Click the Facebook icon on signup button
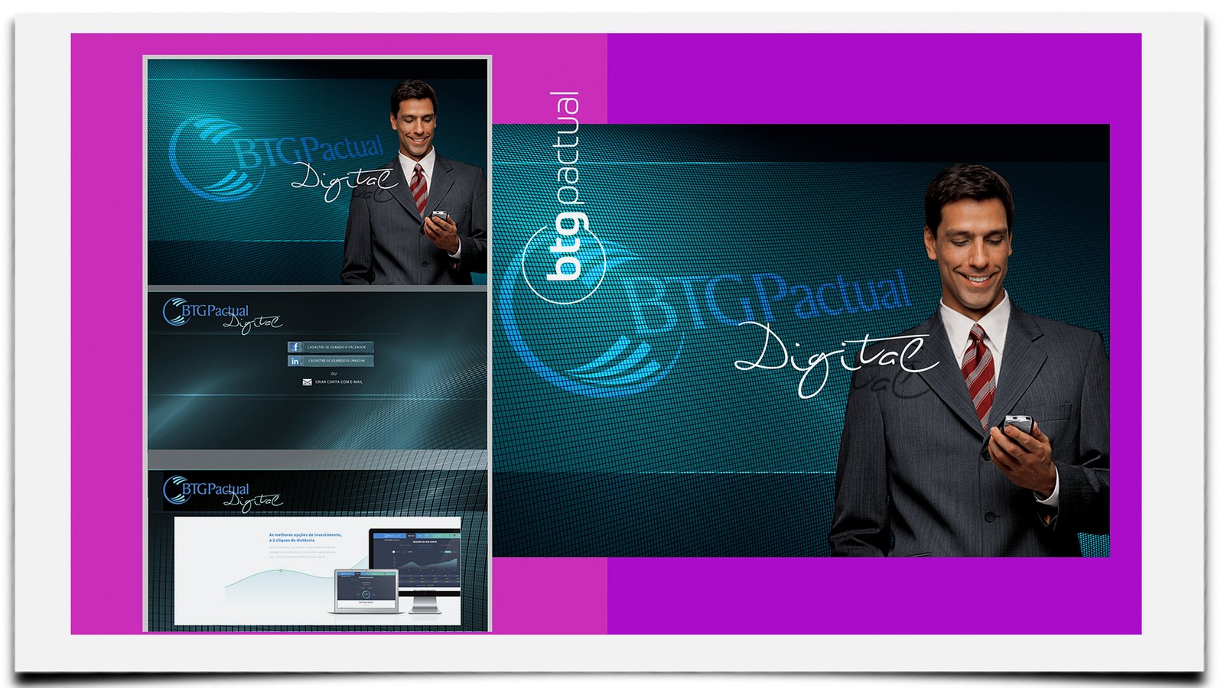 click(x=295, y=347)
